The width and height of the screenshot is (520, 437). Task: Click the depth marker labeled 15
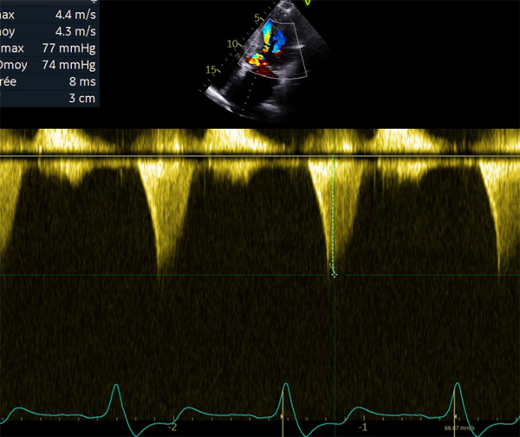pyautogui.click(x=209, y=69)
